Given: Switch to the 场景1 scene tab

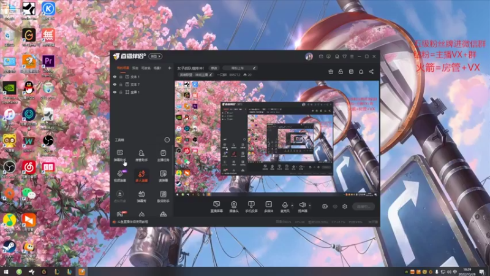Looking at the screenshot, I should [157, 68].
